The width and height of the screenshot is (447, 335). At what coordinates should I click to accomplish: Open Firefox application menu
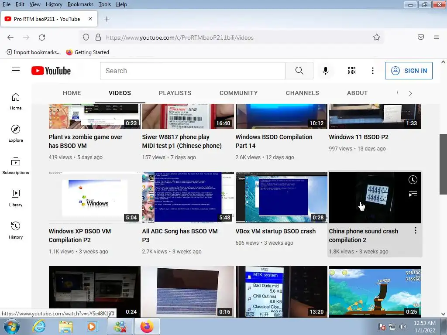pyautogui.click(x=436, y=37)
